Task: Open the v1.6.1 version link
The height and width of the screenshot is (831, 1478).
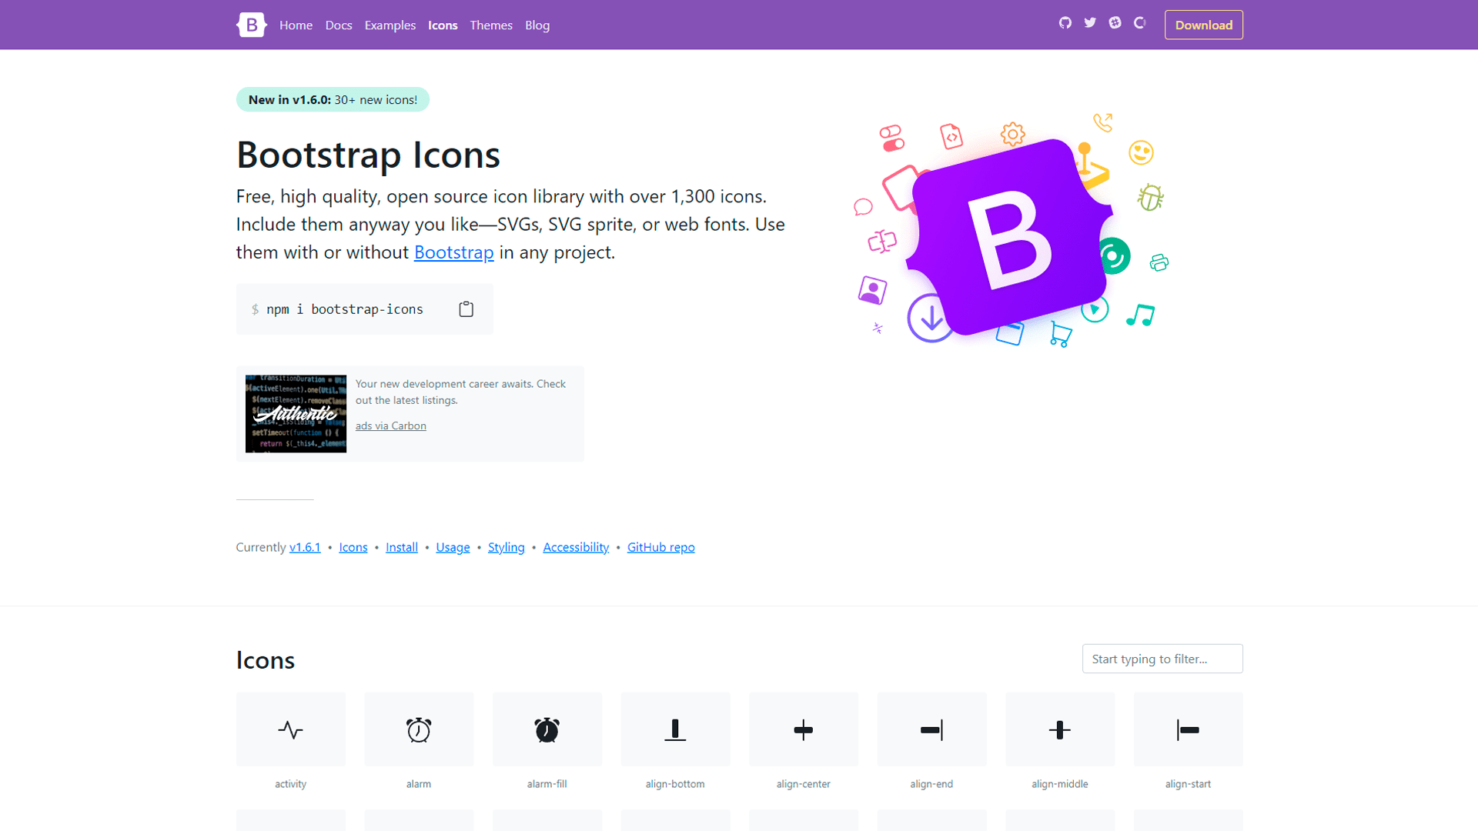Action: click(x=305, y=547)
